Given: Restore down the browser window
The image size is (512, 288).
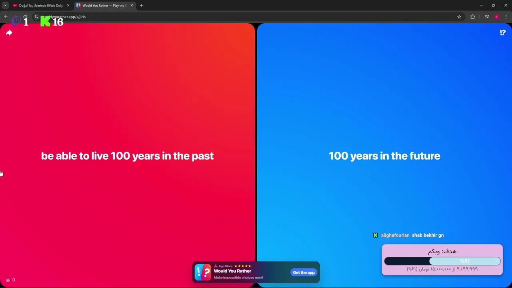Looking at the screenshot, I should (493, 6).
